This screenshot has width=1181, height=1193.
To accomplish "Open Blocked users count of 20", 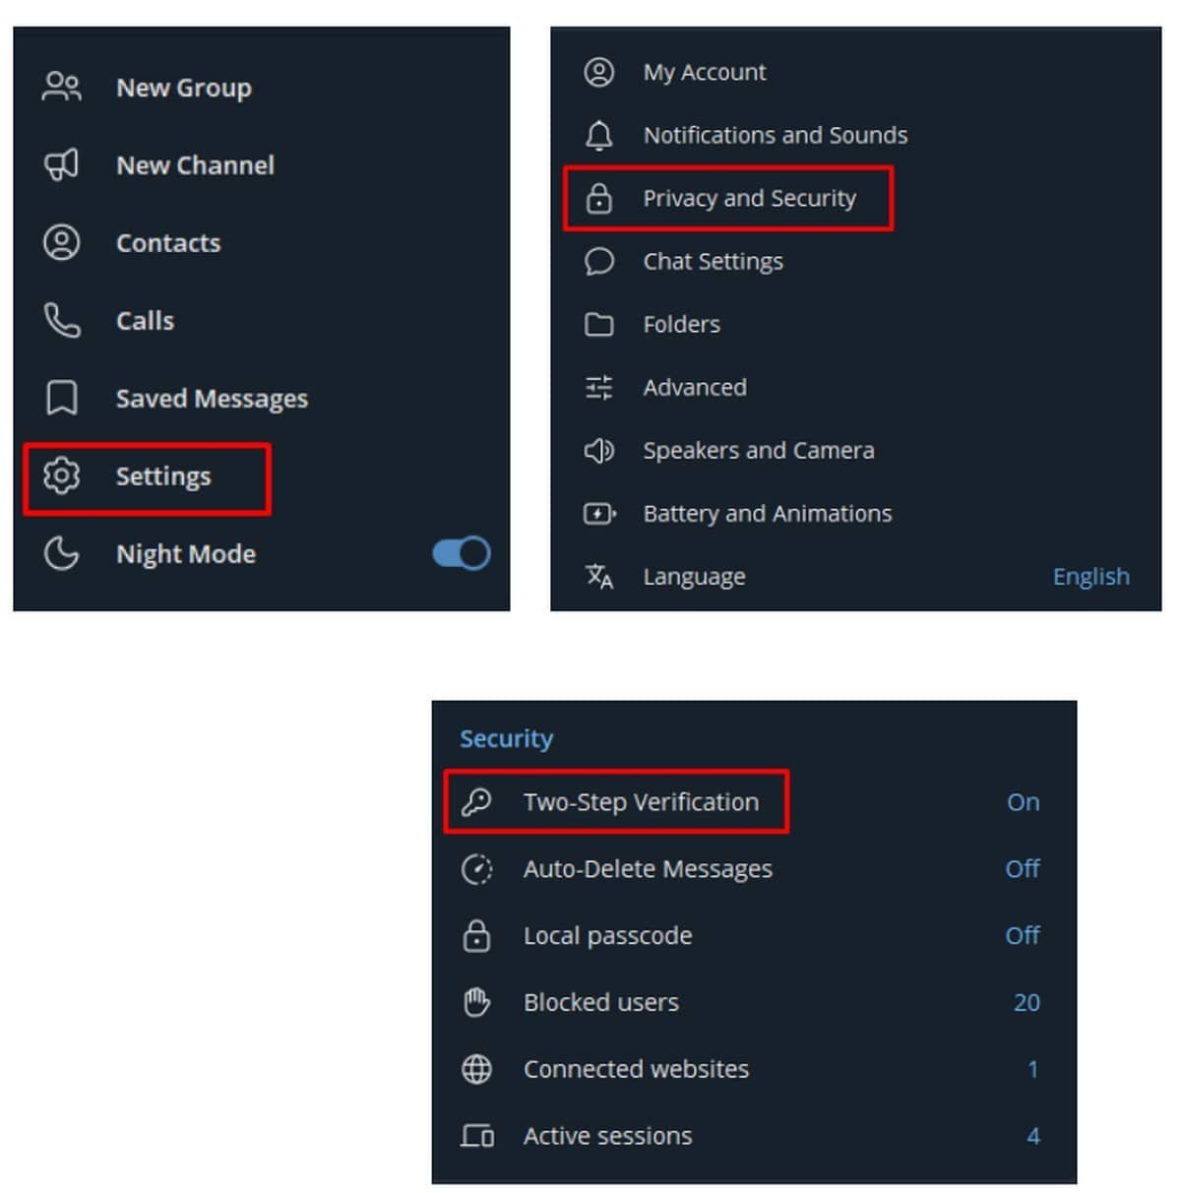I will 1026,1002.
